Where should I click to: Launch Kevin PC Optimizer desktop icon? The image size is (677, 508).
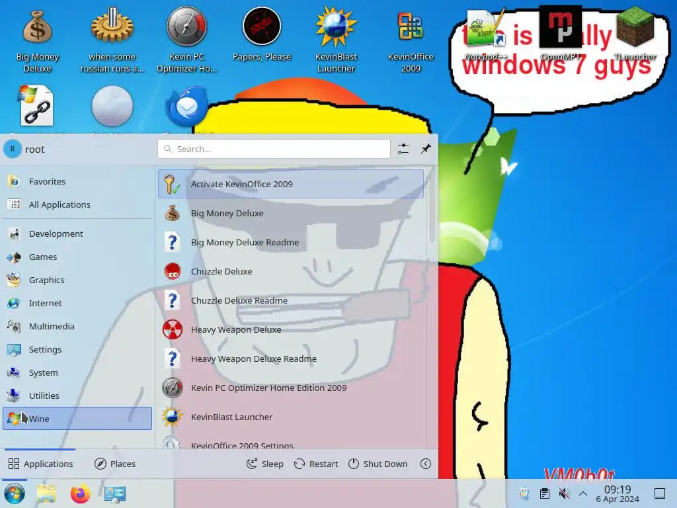(186, 41)
